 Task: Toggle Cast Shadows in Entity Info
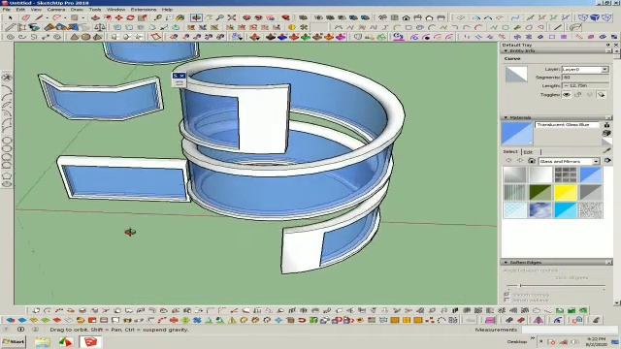(x=602, y=95)
